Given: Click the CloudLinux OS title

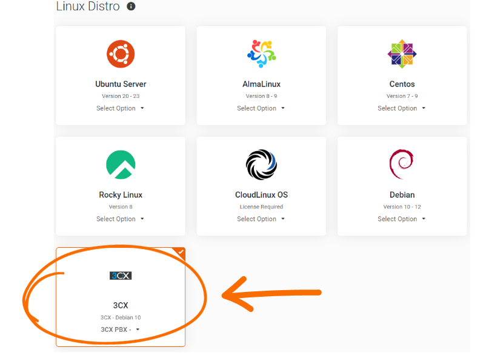Looking at the screenshot, I should pos(261,195).
